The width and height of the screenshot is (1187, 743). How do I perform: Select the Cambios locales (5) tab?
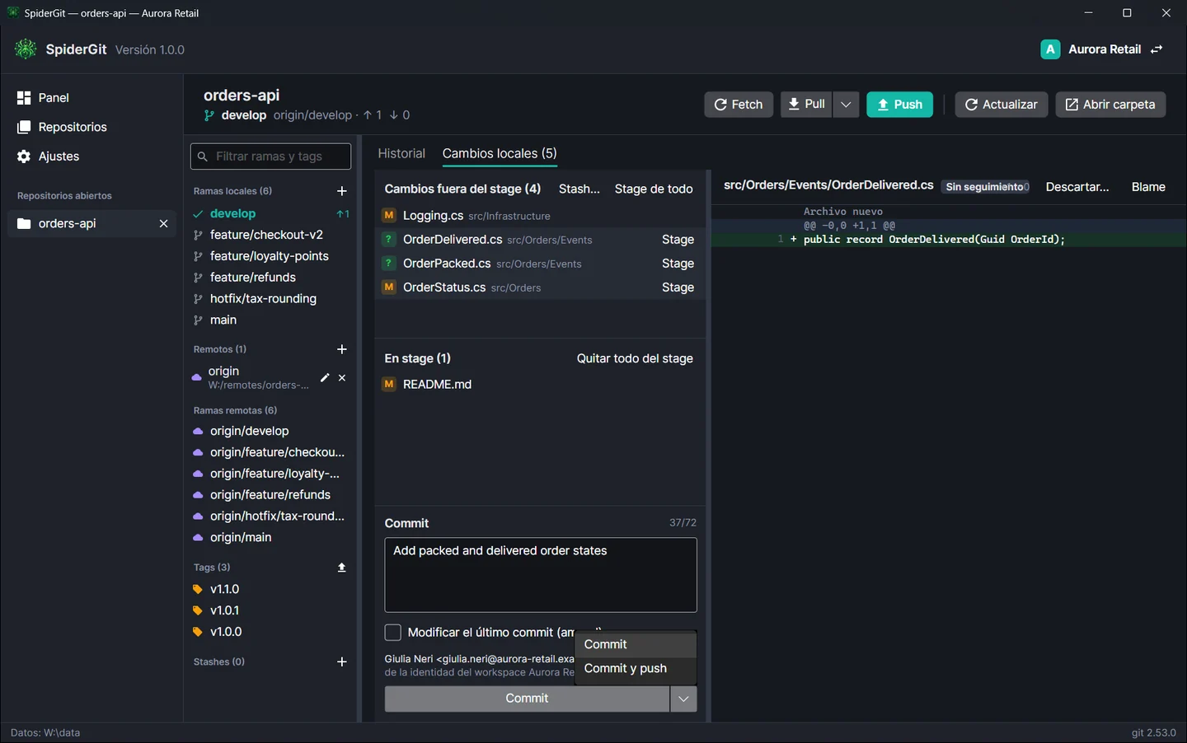pyautogui.click(x=500, y=153)
